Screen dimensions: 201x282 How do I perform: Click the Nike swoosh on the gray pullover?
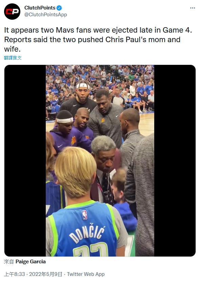(117, 116)
